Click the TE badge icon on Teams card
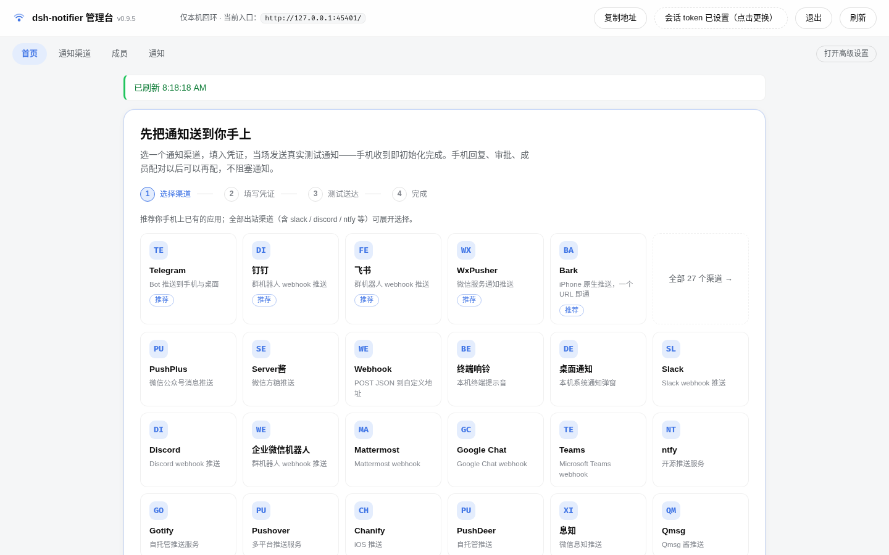 pos(569,430)
